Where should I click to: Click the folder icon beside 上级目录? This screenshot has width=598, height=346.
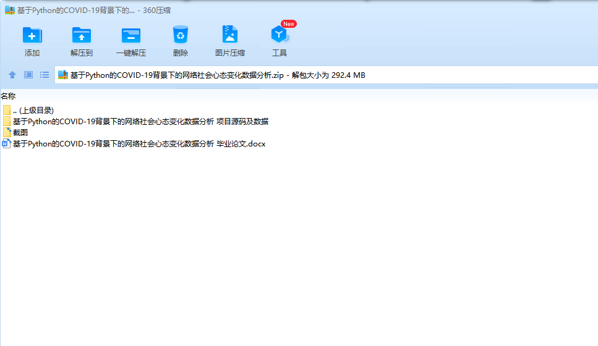(7, 111)
